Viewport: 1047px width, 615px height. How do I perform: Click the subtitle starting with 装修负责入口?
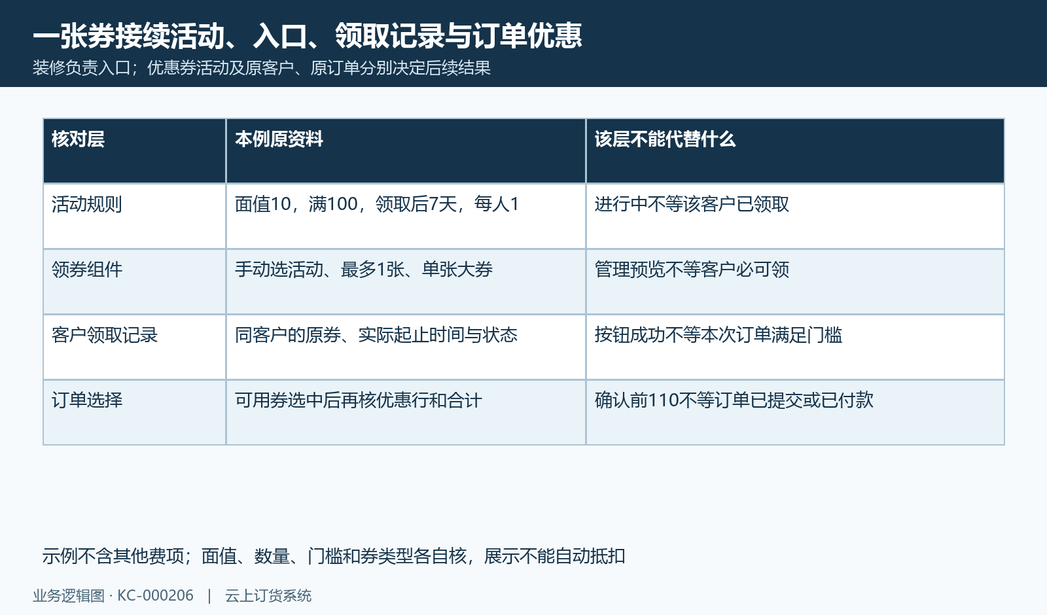262,68
